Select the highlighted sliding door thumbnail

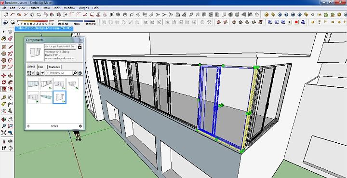coord(60,97)
